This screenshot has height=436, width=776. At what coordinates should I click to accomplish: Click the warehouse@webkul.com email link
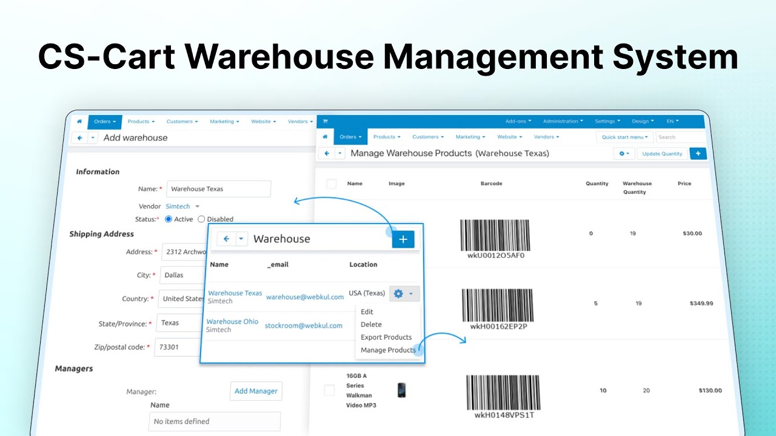(305, 297)
